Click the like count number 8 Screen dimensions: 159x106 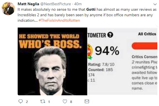pyautogui.click(x=71, y=102)
